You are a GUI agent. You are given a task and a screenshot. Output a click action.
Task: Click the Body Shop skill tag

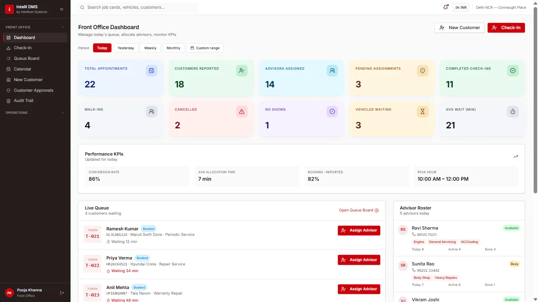tap(422, 278)
